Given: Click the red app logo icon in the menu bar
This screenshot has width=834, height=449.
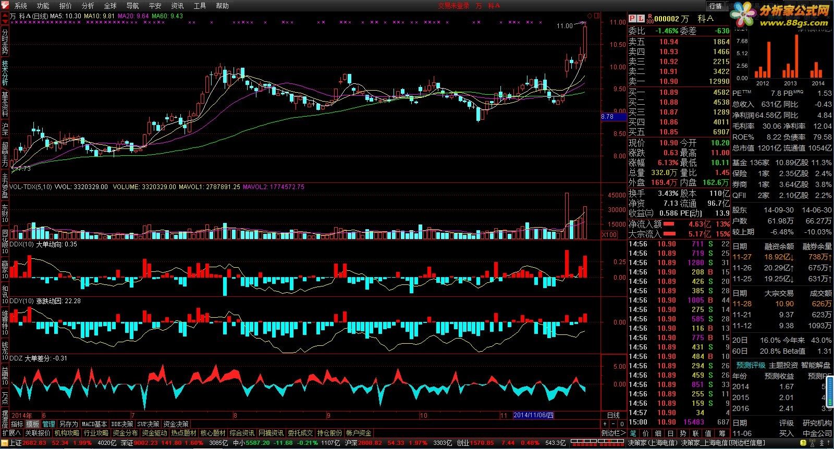Looking at the screenshot, I should tap(5, 5).
